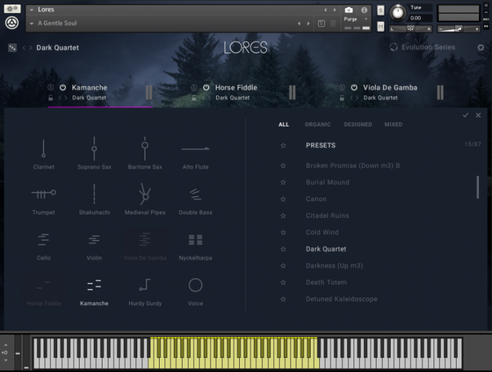
Task: Toggle power for the Viola De Gamba layer
Action: [x=354, y=87]
